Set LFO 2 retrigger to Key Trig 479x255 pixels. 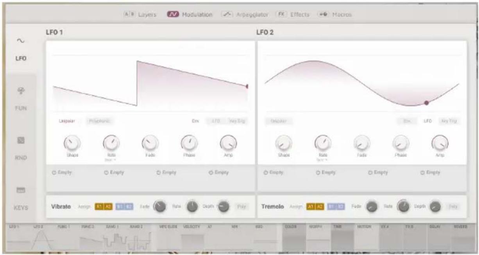click(448, 121)
